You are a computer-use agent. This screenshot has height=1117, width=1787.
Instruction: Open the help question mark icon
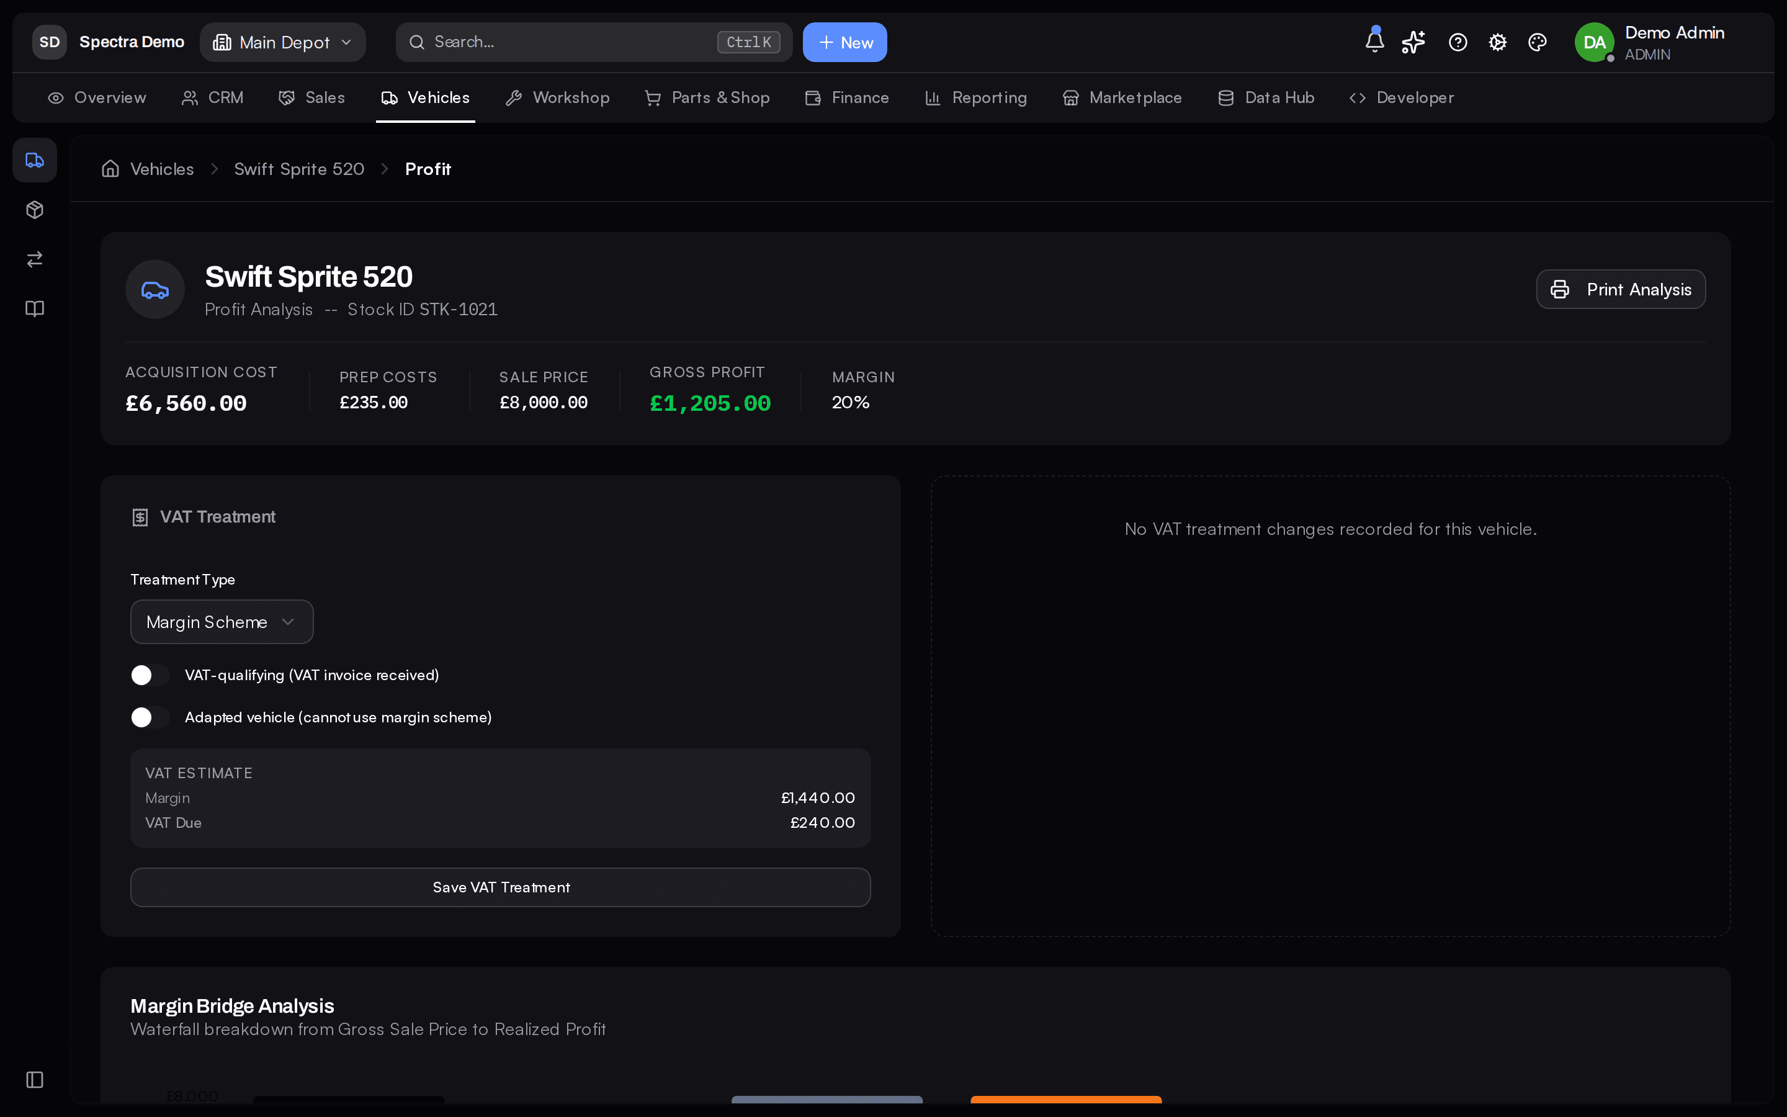pyautogui.click(x=1458, y=42)
